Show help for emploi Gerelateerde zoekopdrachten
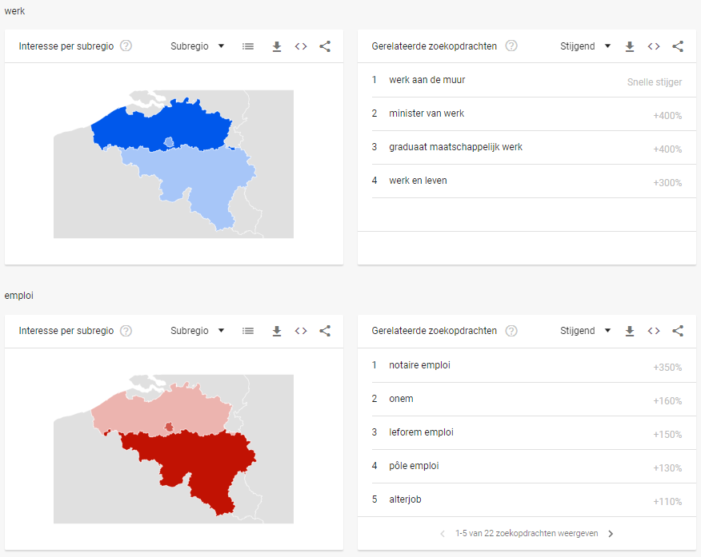 click(x=511, y=331)
